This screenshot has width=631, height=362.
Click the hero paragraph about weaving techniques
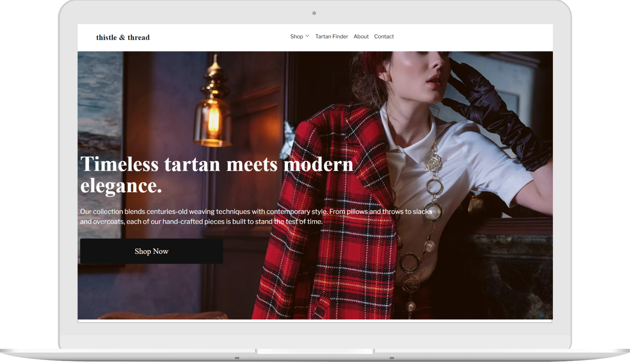(x=256, y=217)
